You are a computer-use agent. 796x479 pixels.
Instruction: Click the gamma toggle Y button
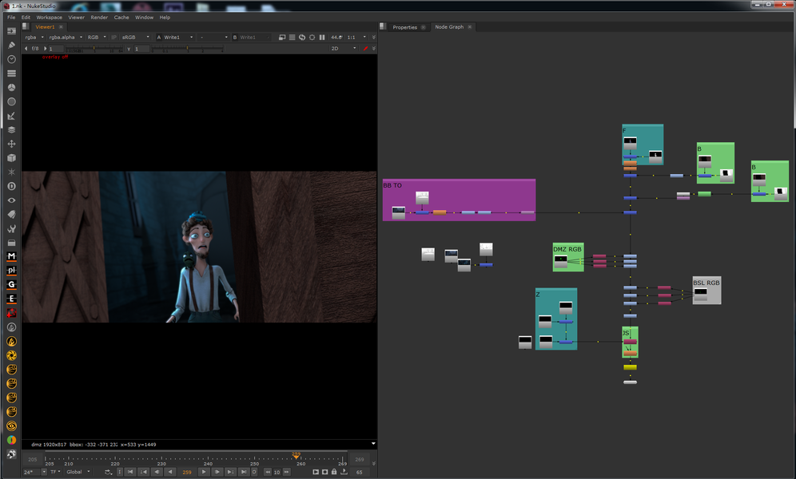click(x=129, y=49)
